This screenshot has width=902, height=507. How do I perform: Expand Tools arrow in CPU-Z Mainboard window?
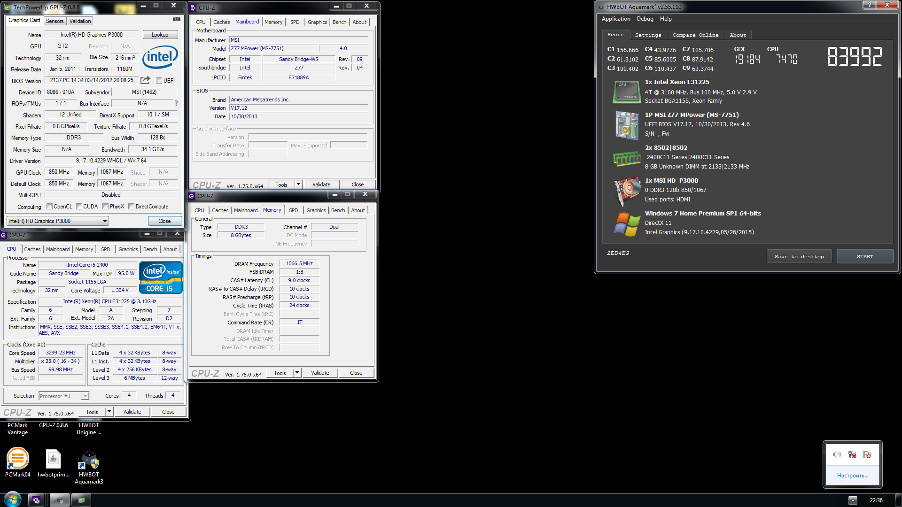tap(298, 184)
